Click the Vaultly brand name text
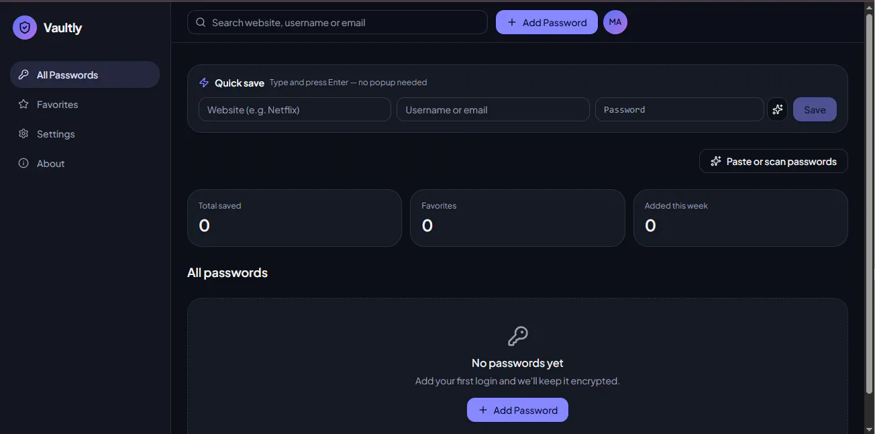This screenshot has height=434, width=875. 62,28
